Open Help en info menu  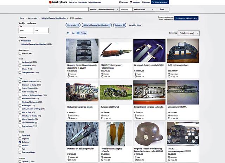click(x=73, y=2)
